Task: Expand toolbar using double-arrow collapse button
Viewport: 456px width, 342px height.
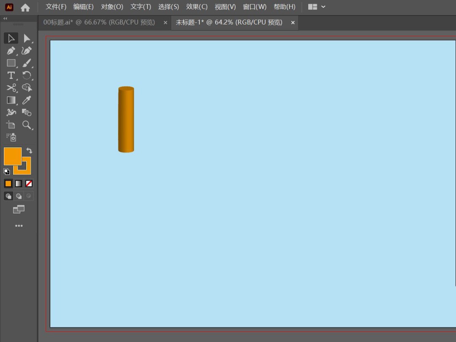Action: click(5, 19)
